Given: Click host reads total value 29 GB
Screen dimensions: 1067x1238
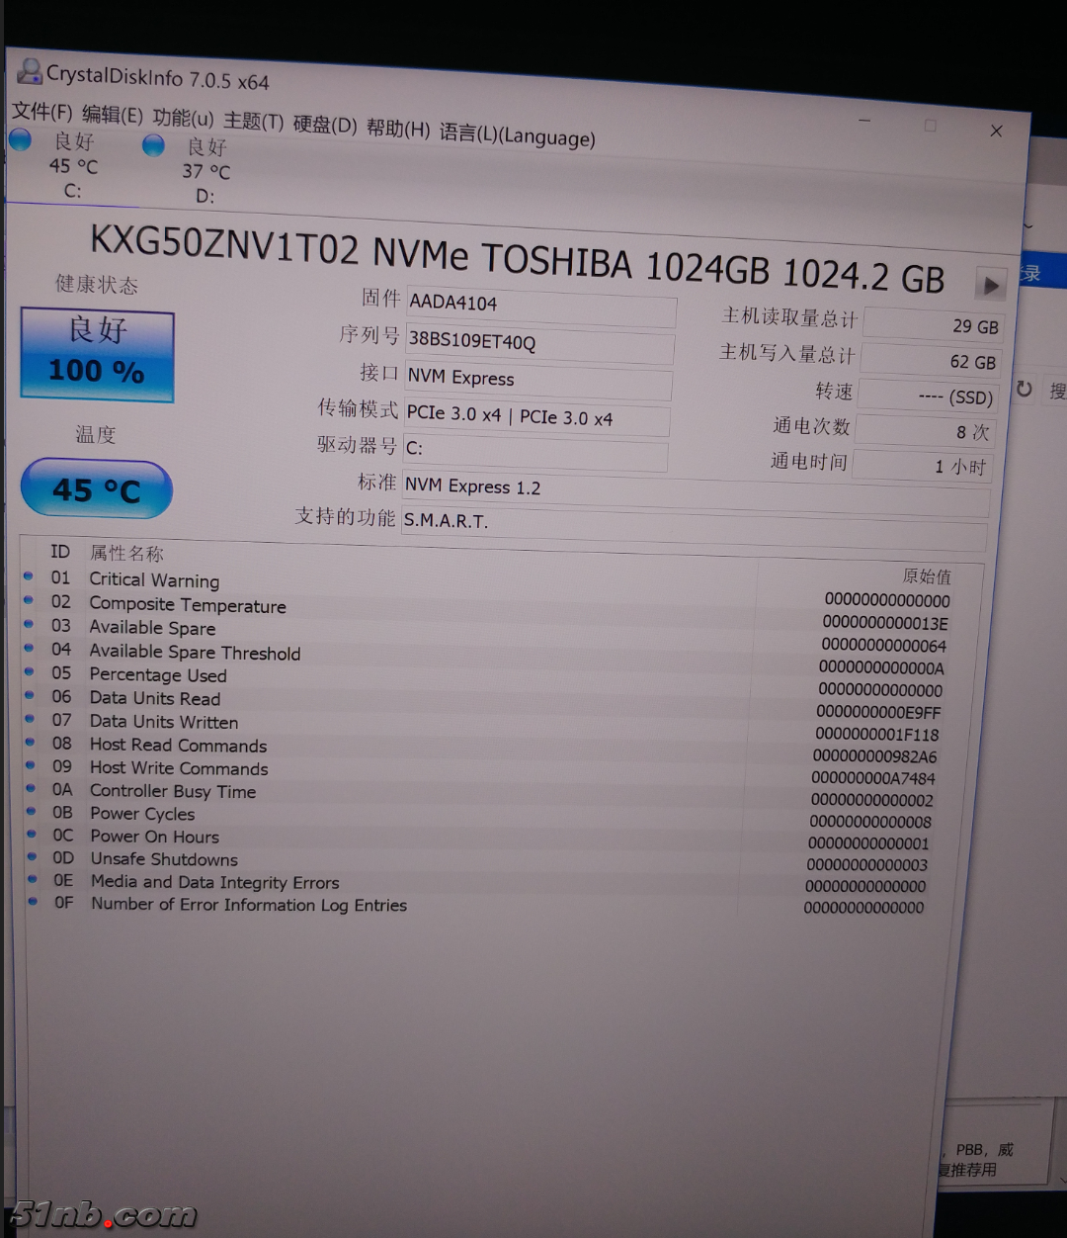Looking at the screenshot, I should click(x=934, y=324).
